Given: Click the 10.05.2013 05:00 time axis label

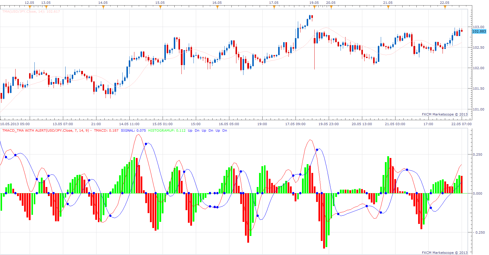Looking at the screenshot, I should pos(15,124).
